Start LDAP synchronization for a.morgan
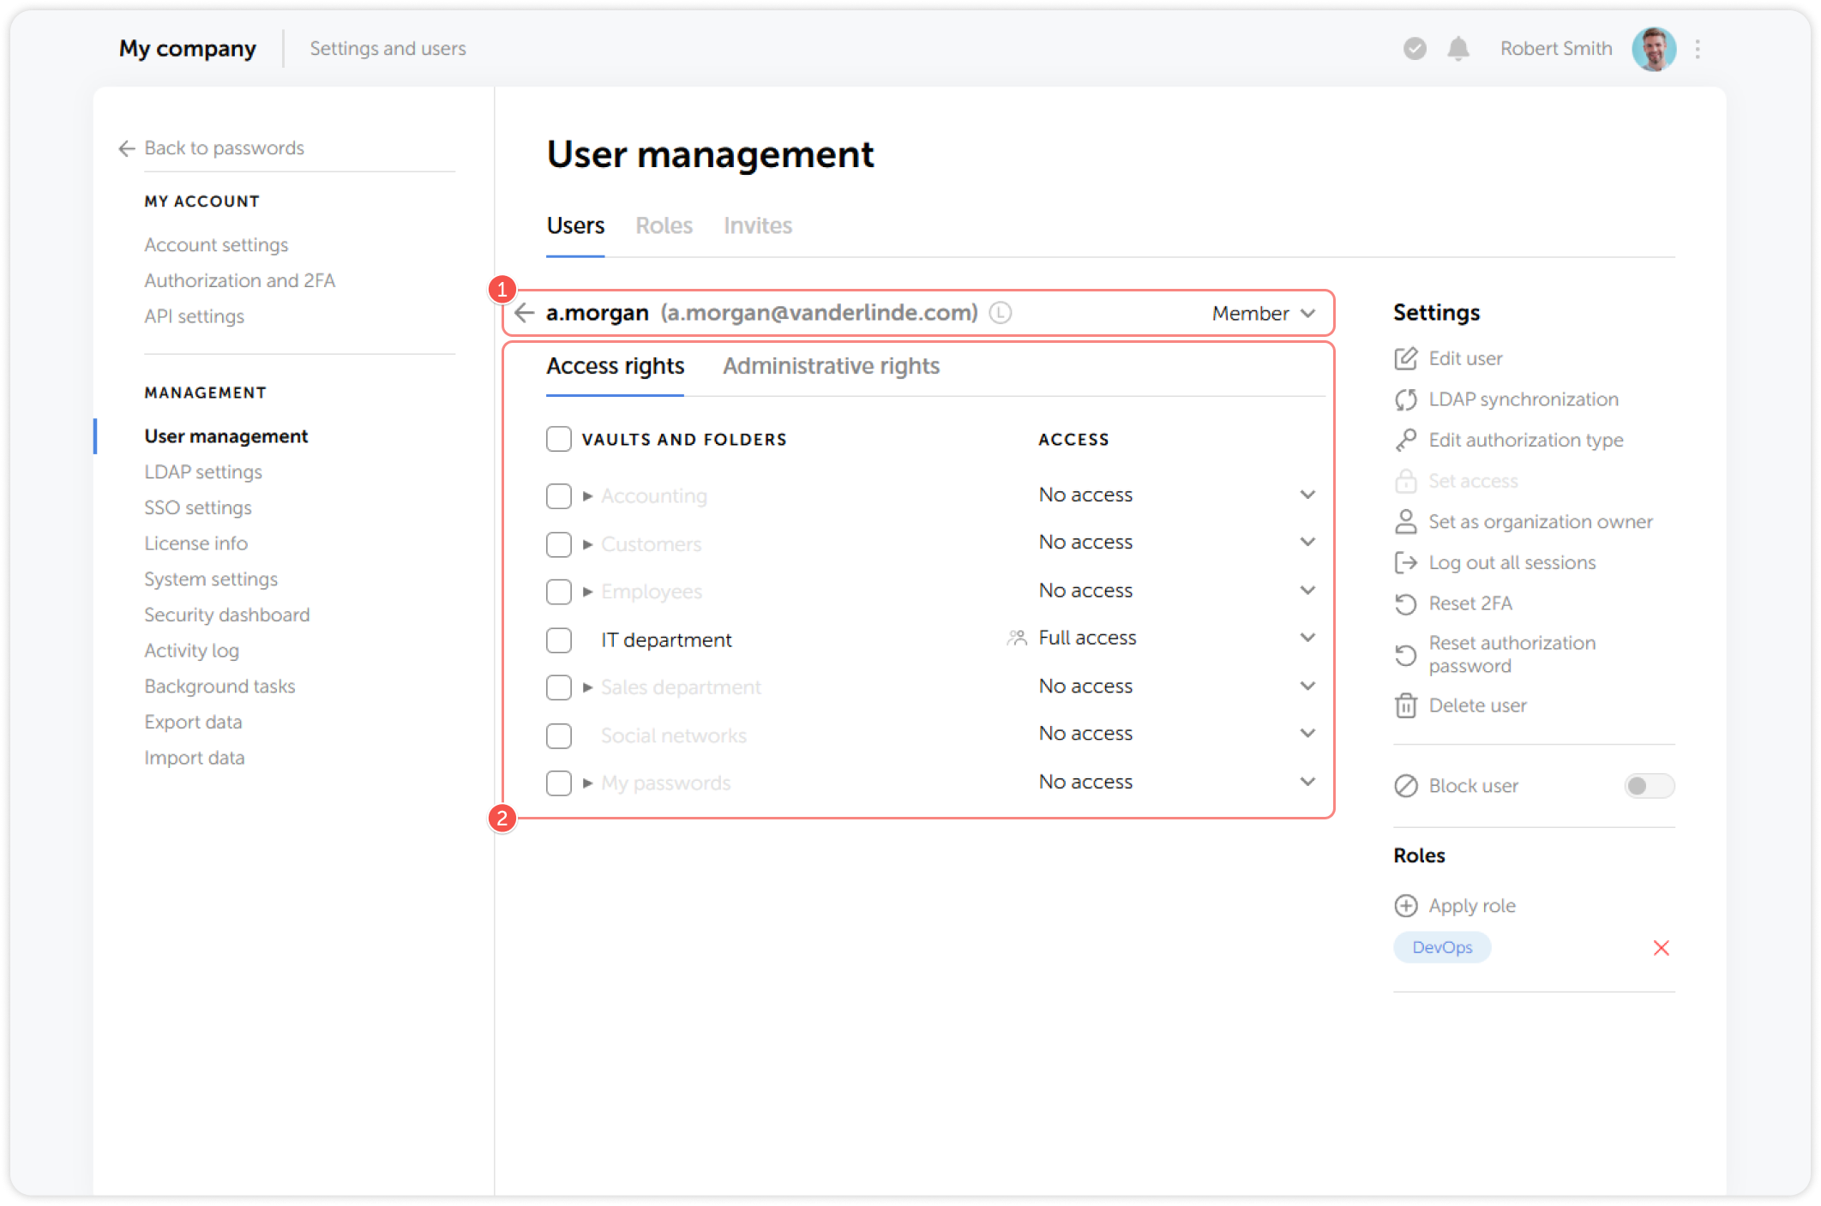The width and height of the screenshot is (1821, 1206). point(1405,399)
